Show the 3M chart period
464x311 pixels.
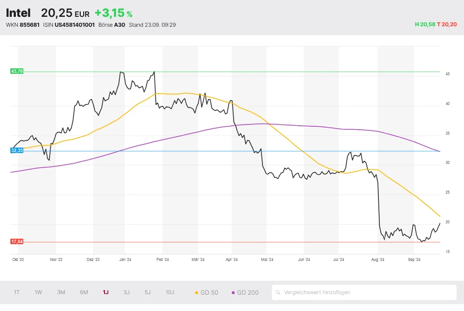61,293
